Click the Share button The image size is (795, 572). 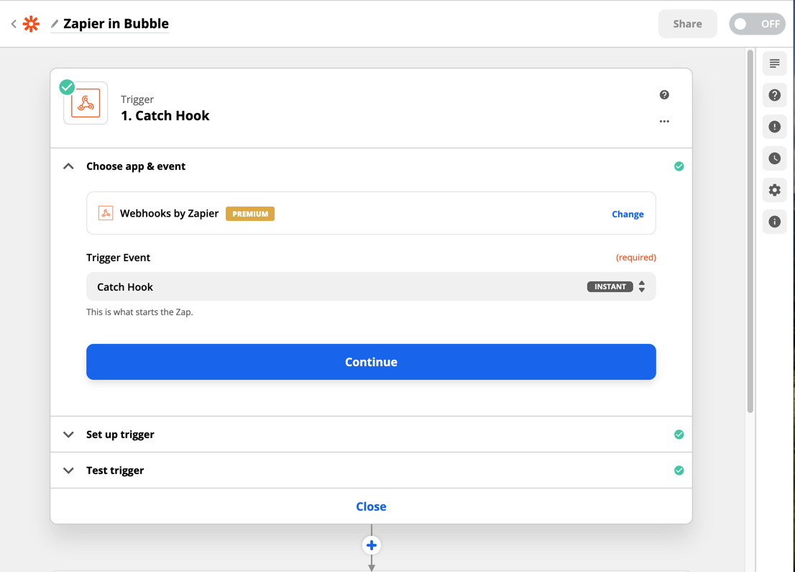687,24
